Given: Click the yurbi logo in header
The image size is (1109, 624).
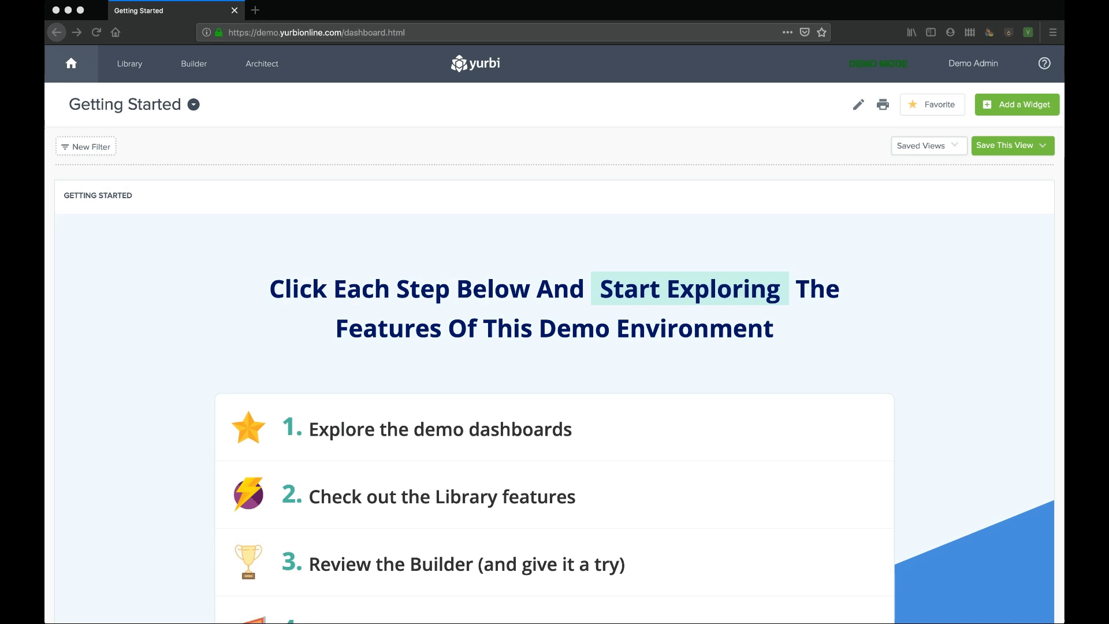Looking at the screenshot, I should coord(475,64).
